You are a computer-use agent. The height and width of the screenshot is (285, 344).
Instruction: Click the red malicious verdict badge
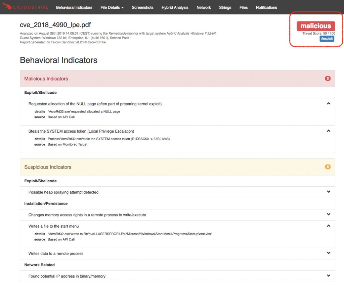coord(316,26)
